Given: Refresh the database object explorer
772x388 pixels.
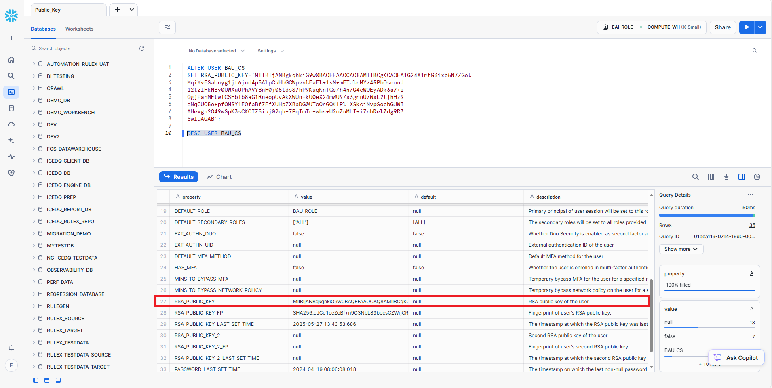Looking at the screenshot, I should 142,48.
